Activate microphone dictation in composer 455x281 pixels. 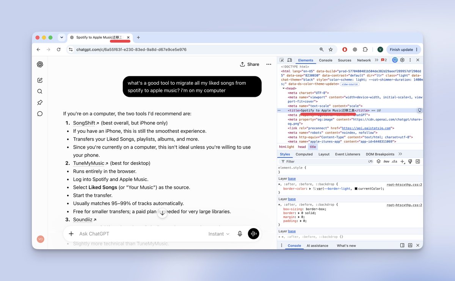point(240,234)
